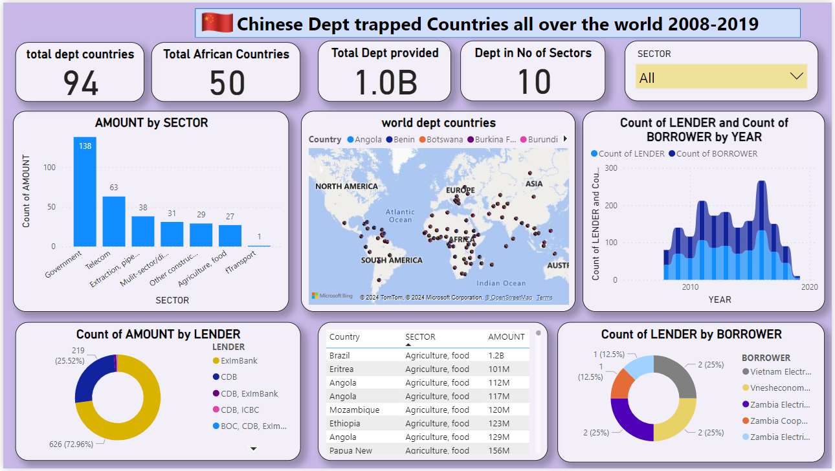Sort the table by the AMOUNT column
The height and width of the screenshot is (471, 835).
tap(506, 336)
